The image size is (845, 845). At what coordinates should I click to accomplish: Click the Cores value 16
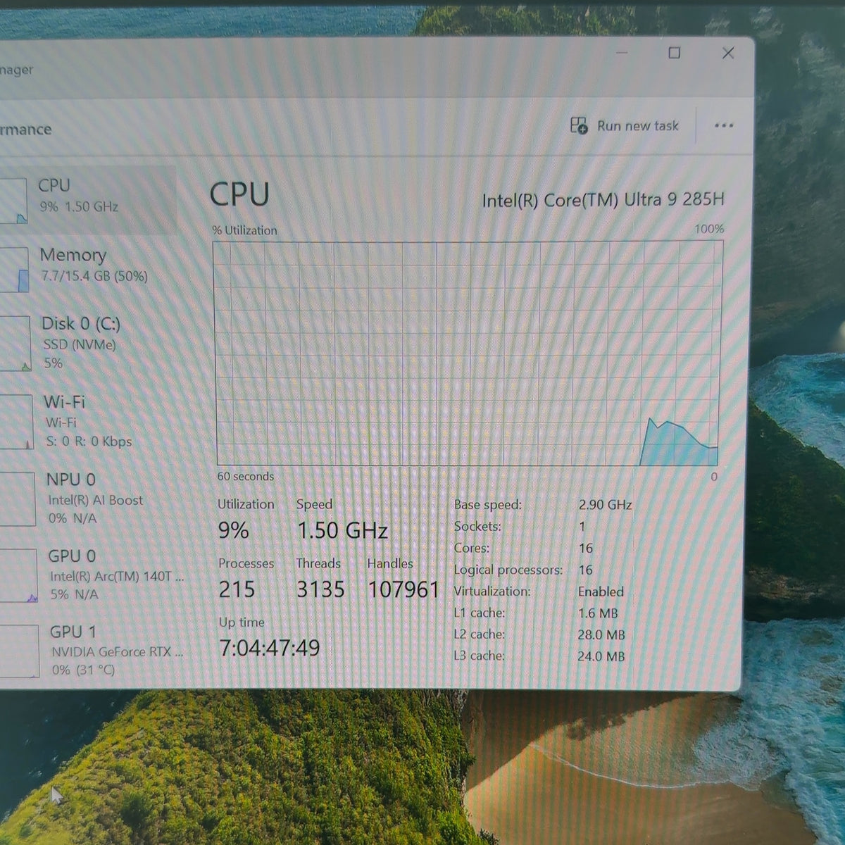tap(586, 548)
